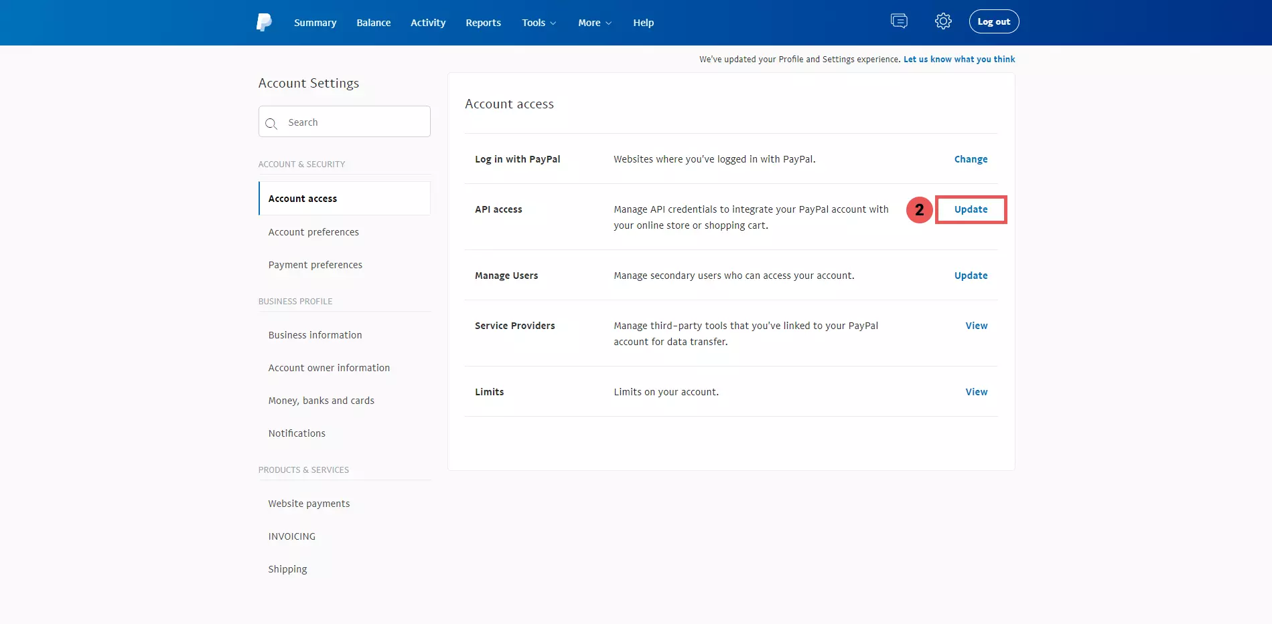Select Account access in sidebar

(x=344, y=199)
